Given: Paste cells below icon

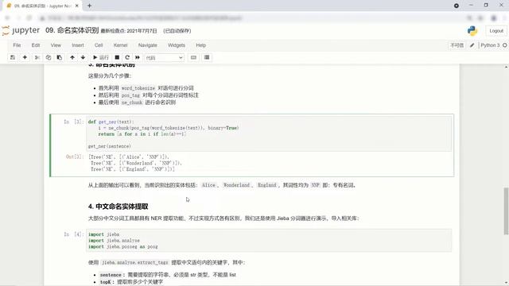Looking at the screenshot, I should tap(60, 57).
